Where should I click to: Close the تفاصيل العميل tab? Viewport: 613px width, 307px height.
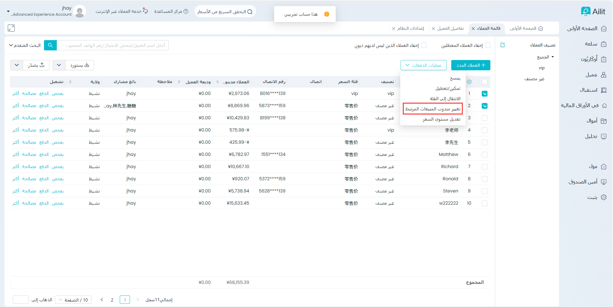pos(433,29)
